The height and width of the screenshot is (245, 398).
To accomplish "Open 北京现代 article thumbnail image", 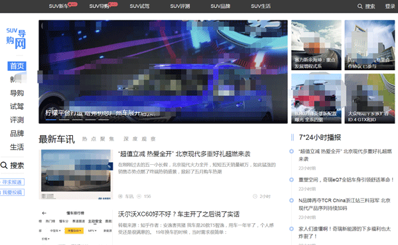I will coord(76,174).
